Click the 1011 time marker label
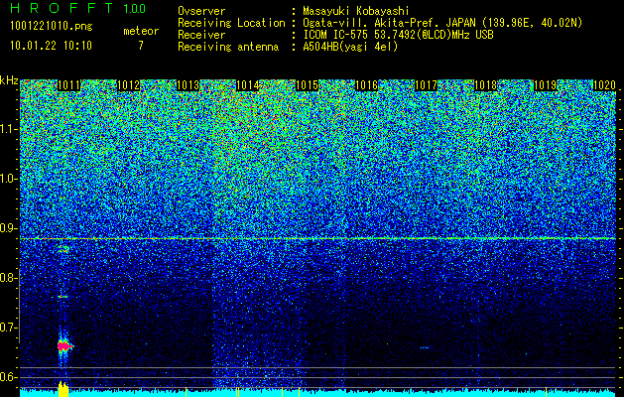Image resolution: width=624 pixels, height=397 pixels. [x=69, y=85]
